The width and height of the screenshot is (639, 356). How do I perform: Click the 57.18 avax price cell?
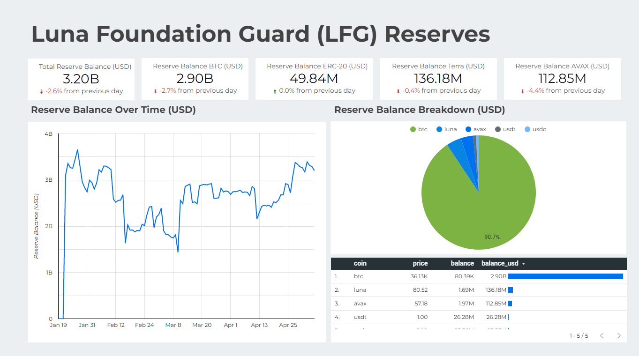[421, 304]
